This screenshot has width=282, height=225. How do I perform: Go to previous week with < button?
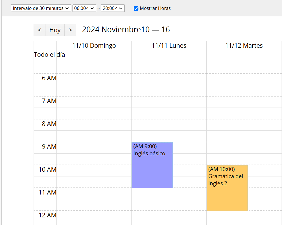(x=39, y=30)
